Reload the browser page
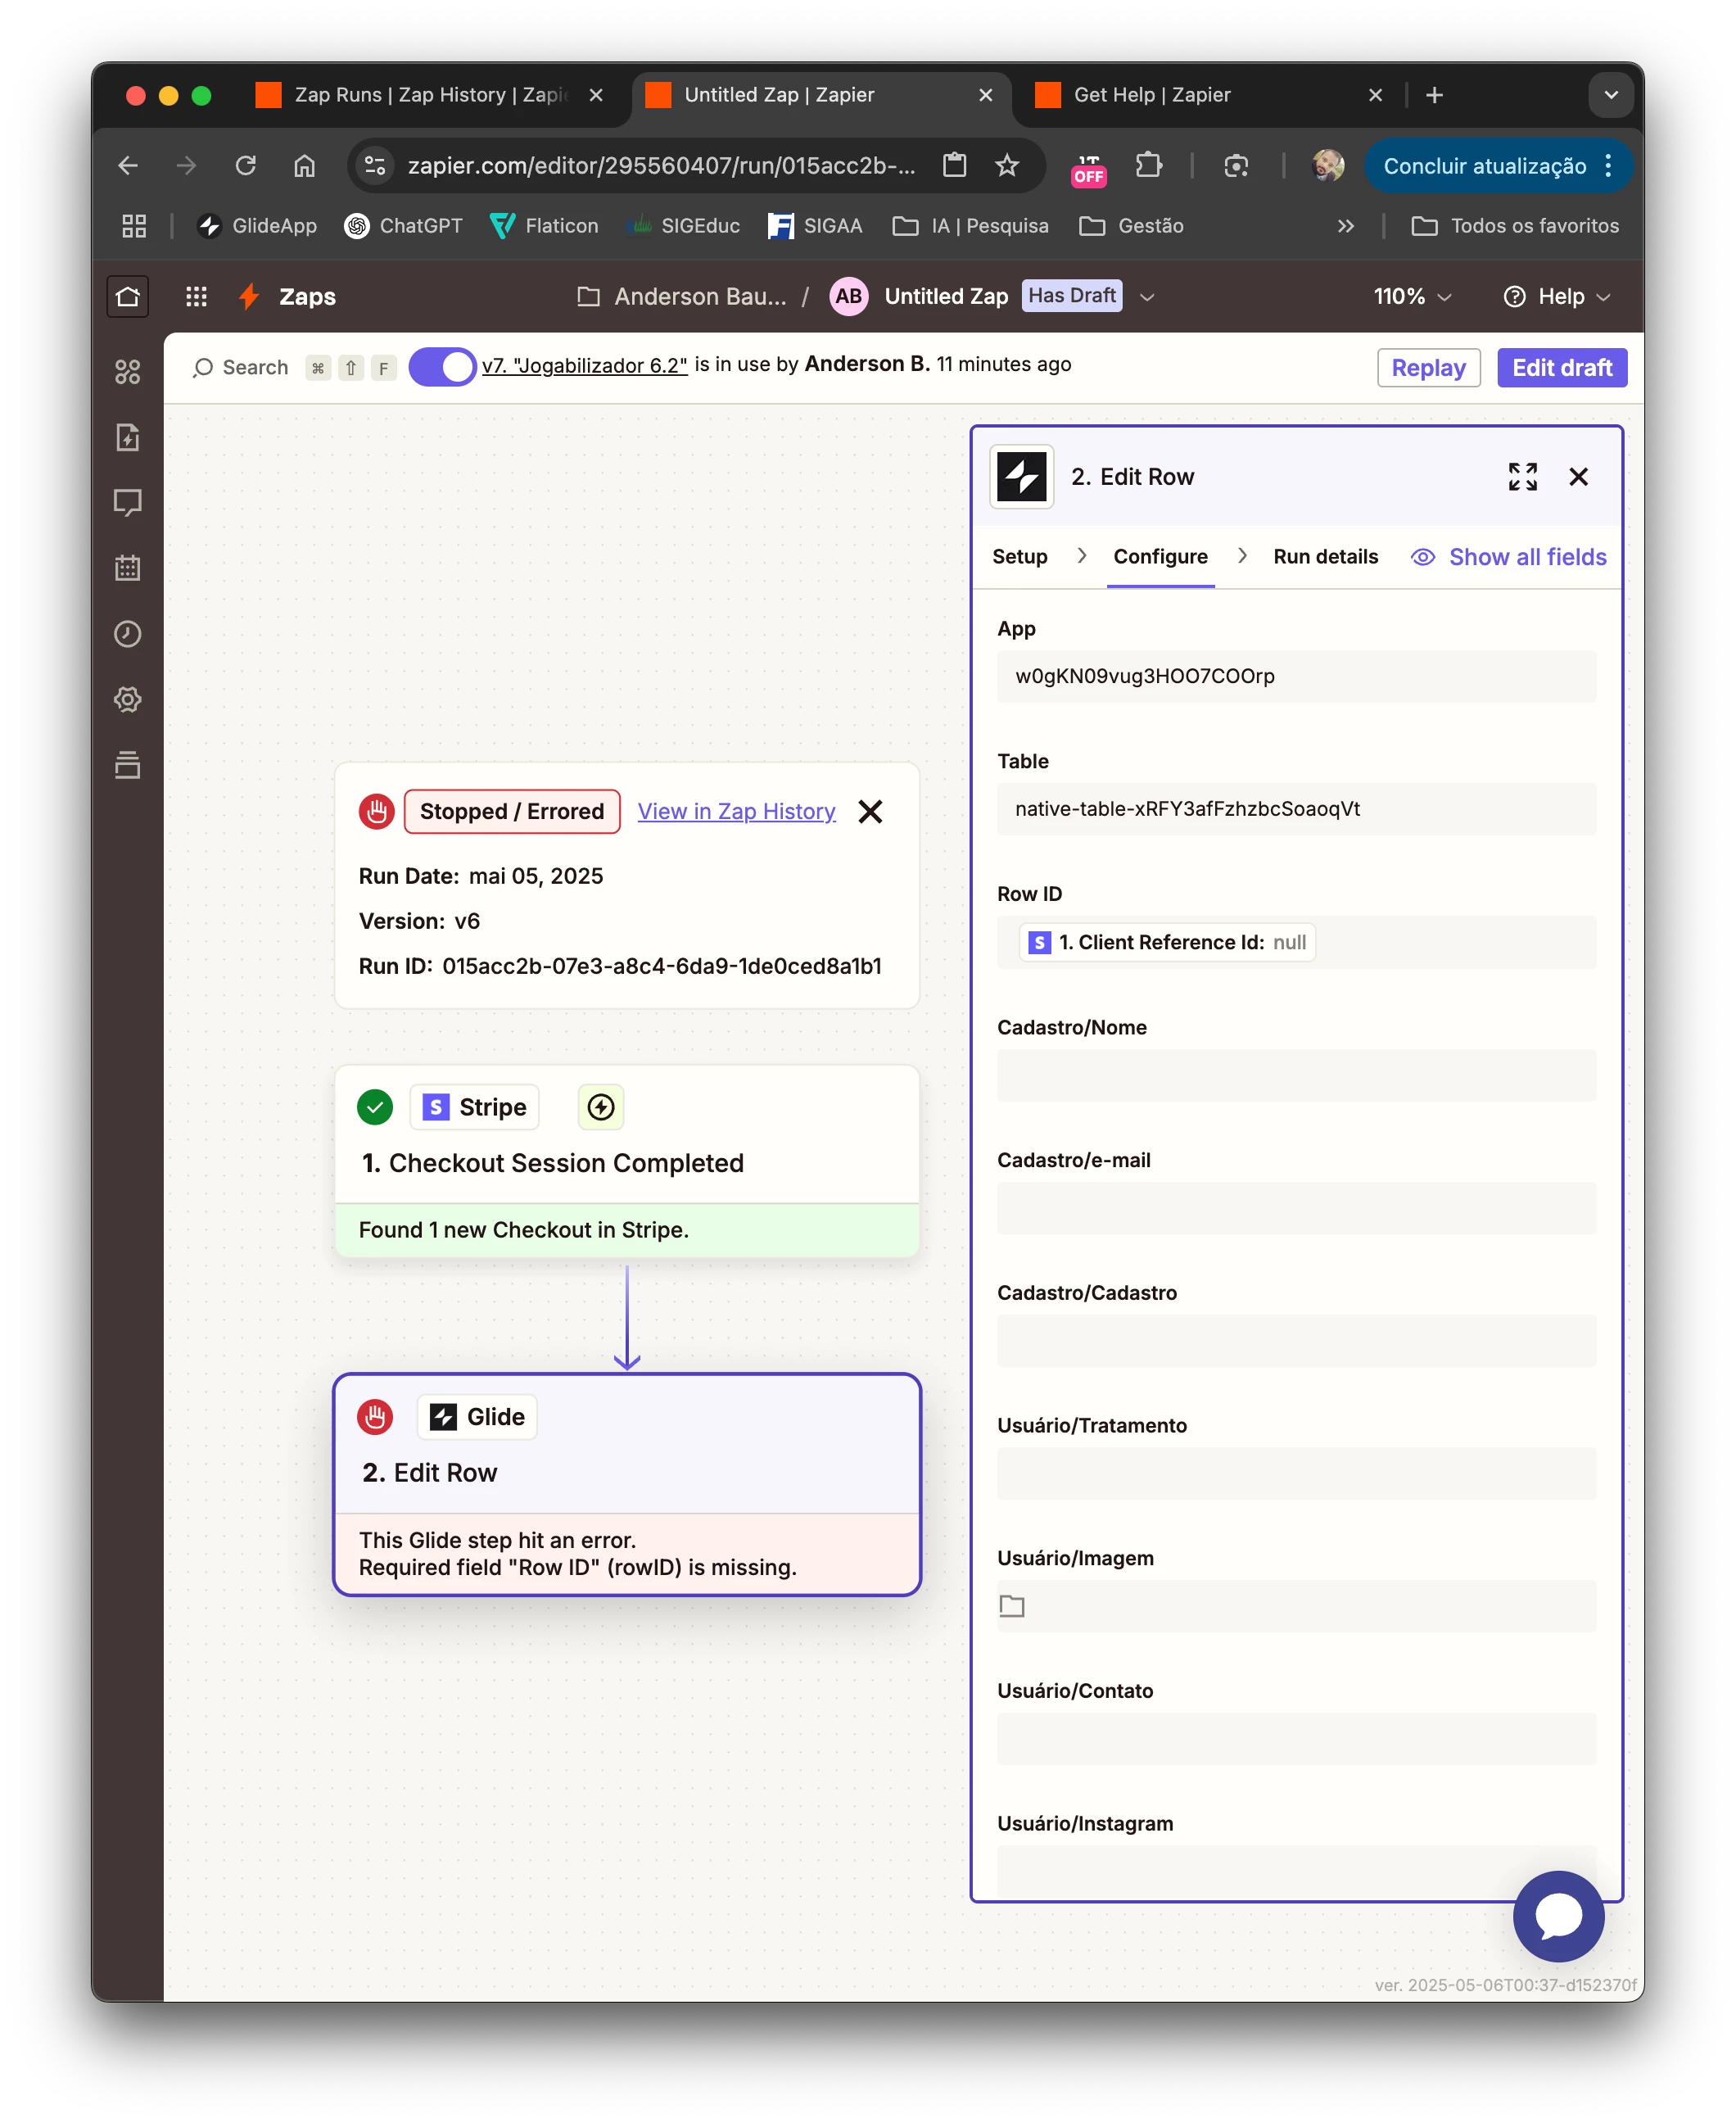Viewport: 1736px width, 2123px height. 246,165
